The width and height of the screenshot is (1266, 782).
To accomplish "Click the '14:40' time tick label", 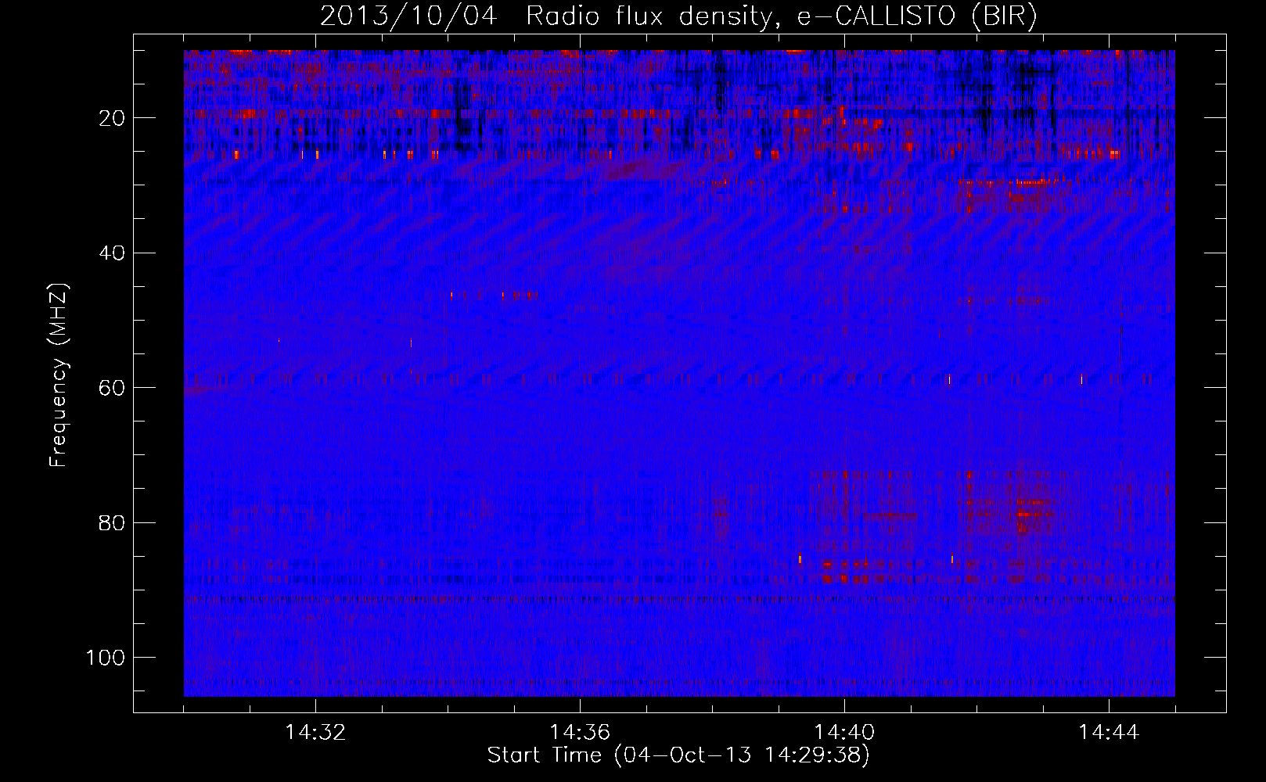I will coord(844,733).
